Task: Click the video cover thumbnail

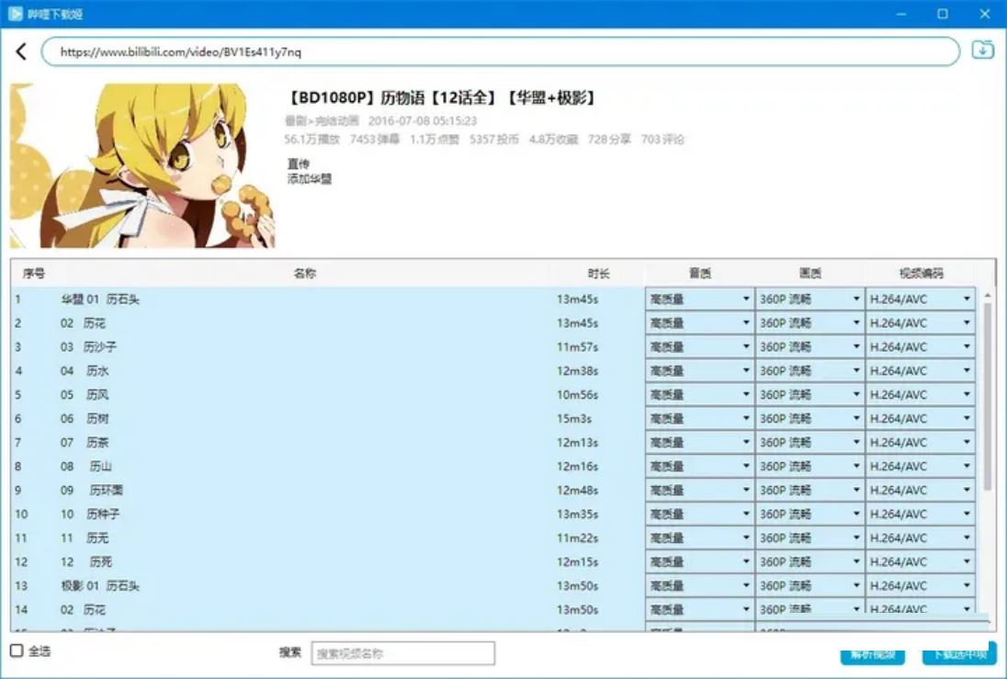Action: click(142, 166)
